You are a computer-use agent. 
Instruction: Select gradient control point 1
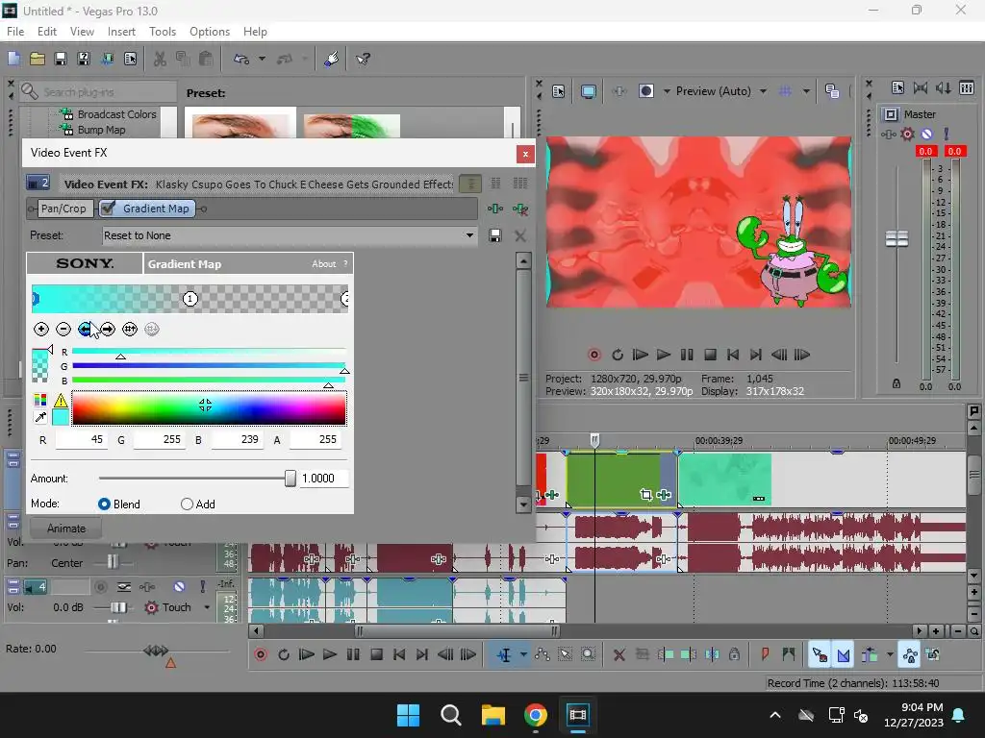tap(190, 299)
